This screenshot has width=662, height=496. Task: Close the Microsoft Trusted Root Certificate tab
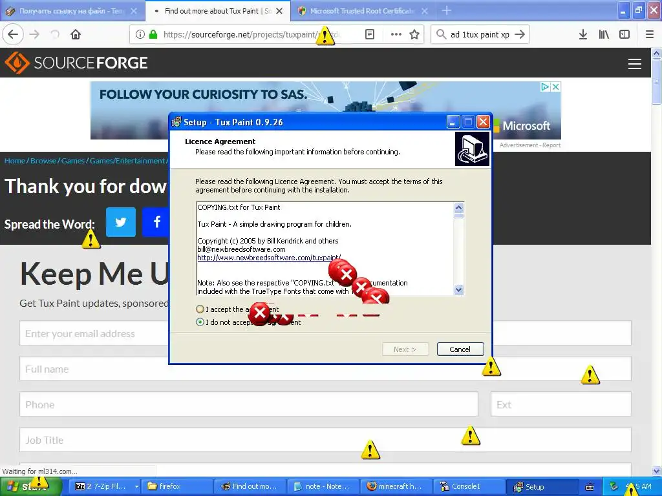[425, 11]
